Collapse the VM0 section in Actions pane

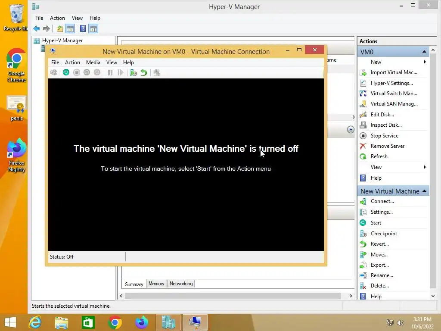[424, 52]
